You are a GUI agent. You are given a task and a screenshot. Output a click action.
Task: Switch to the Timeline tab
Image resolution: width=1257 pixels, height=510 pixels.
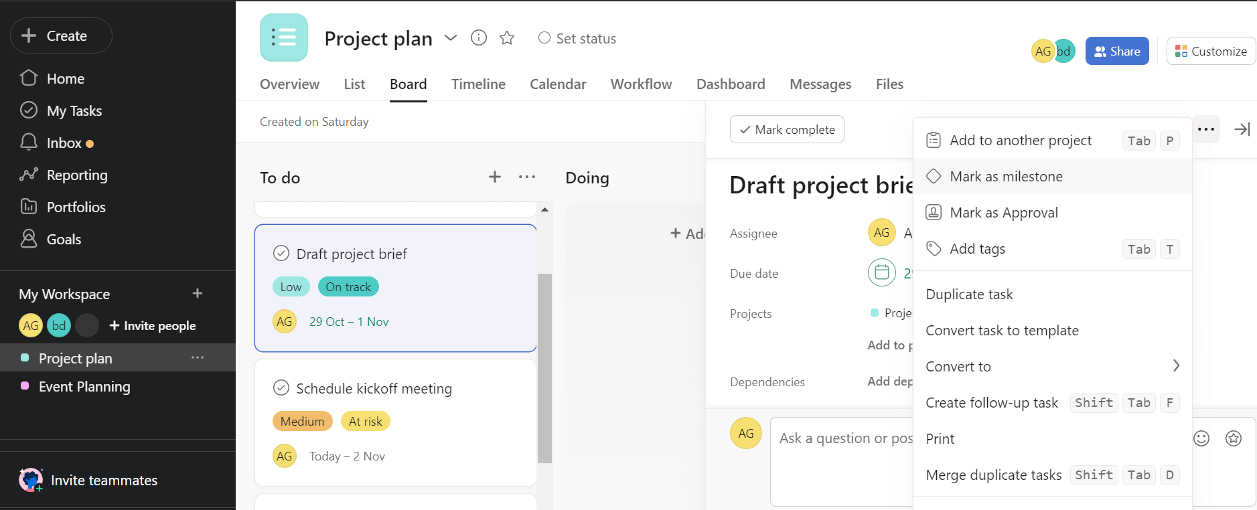tap(478, 84)
